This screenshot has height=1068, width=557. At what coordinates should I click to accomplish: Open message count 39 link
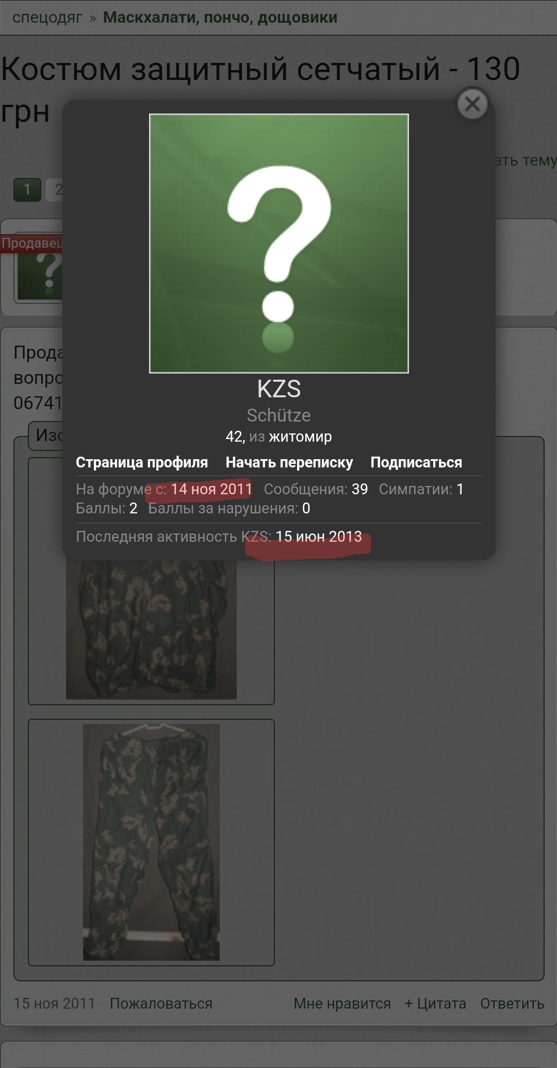[x=360, y=489]
